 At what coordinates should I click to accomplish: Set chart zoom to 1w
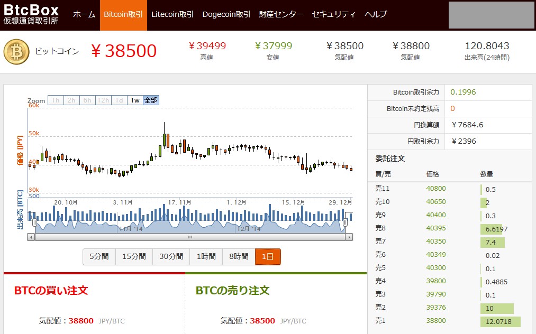point(135,100)
